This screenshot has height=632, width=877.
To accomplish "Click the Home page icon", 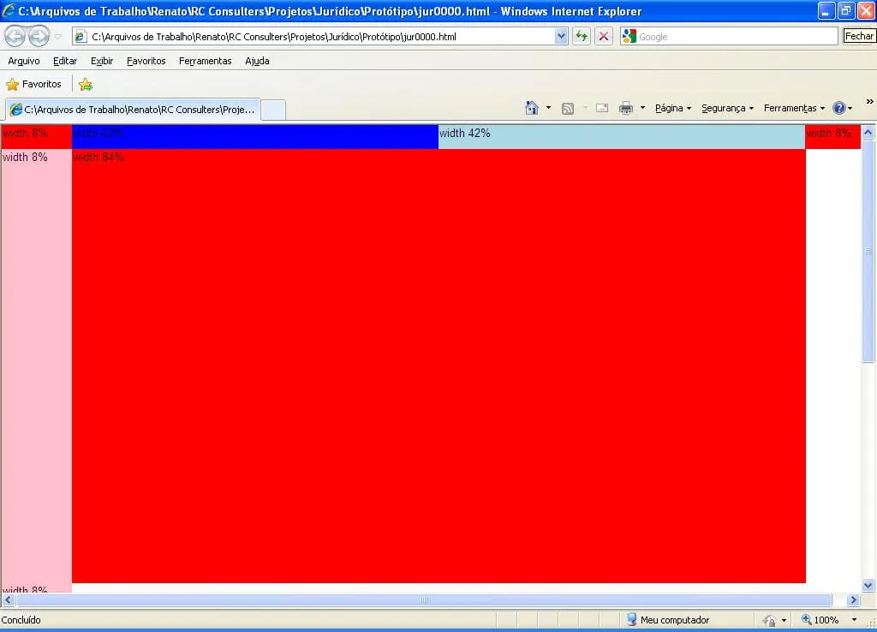I will 532,108.
